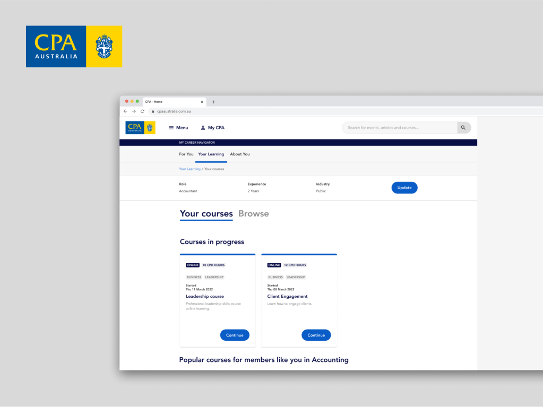Click the search magnifier icon
543x407 pixels.
pyautogui.click(x=463, y=128)
